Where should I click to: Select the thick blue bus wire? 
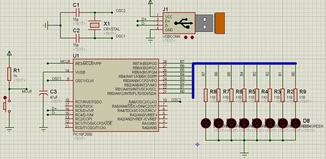click(x=244, y=63)
